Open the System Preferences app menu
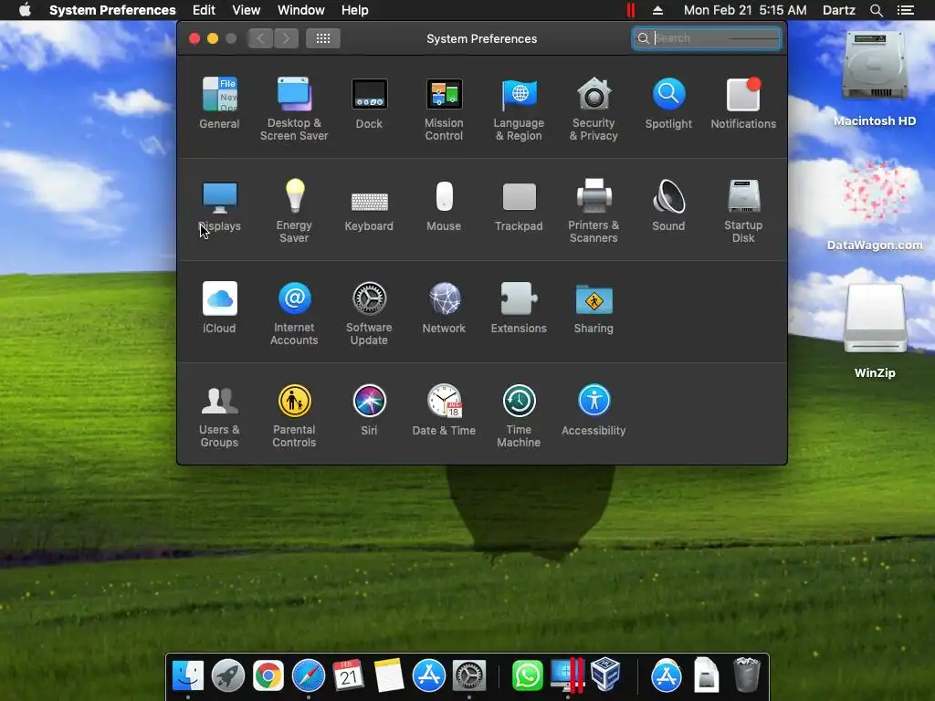This screenshot has height=701, width=935. pyautogui.click(x=112, y=10)
